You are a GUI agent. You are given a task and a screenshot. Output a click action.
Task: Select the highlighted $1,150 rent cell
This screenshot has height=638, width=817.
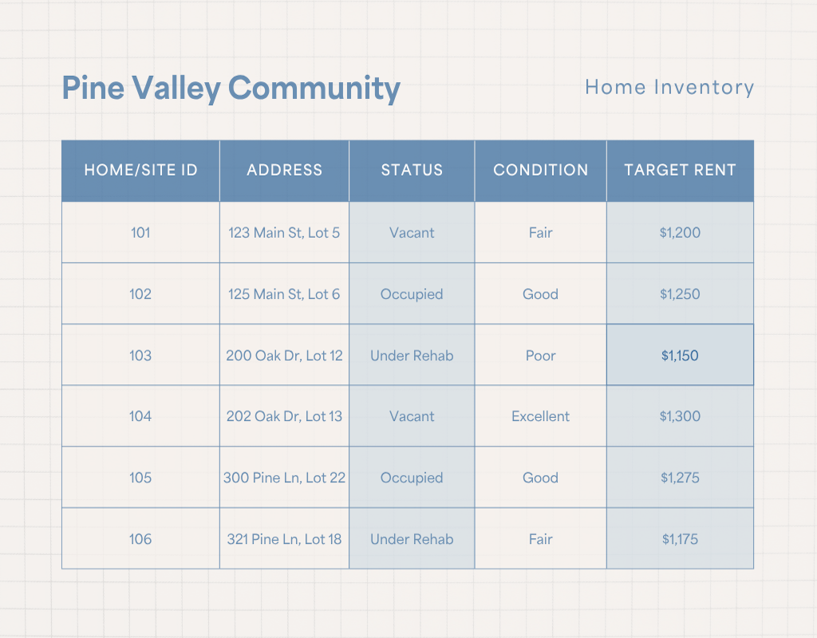pos(680,355)
